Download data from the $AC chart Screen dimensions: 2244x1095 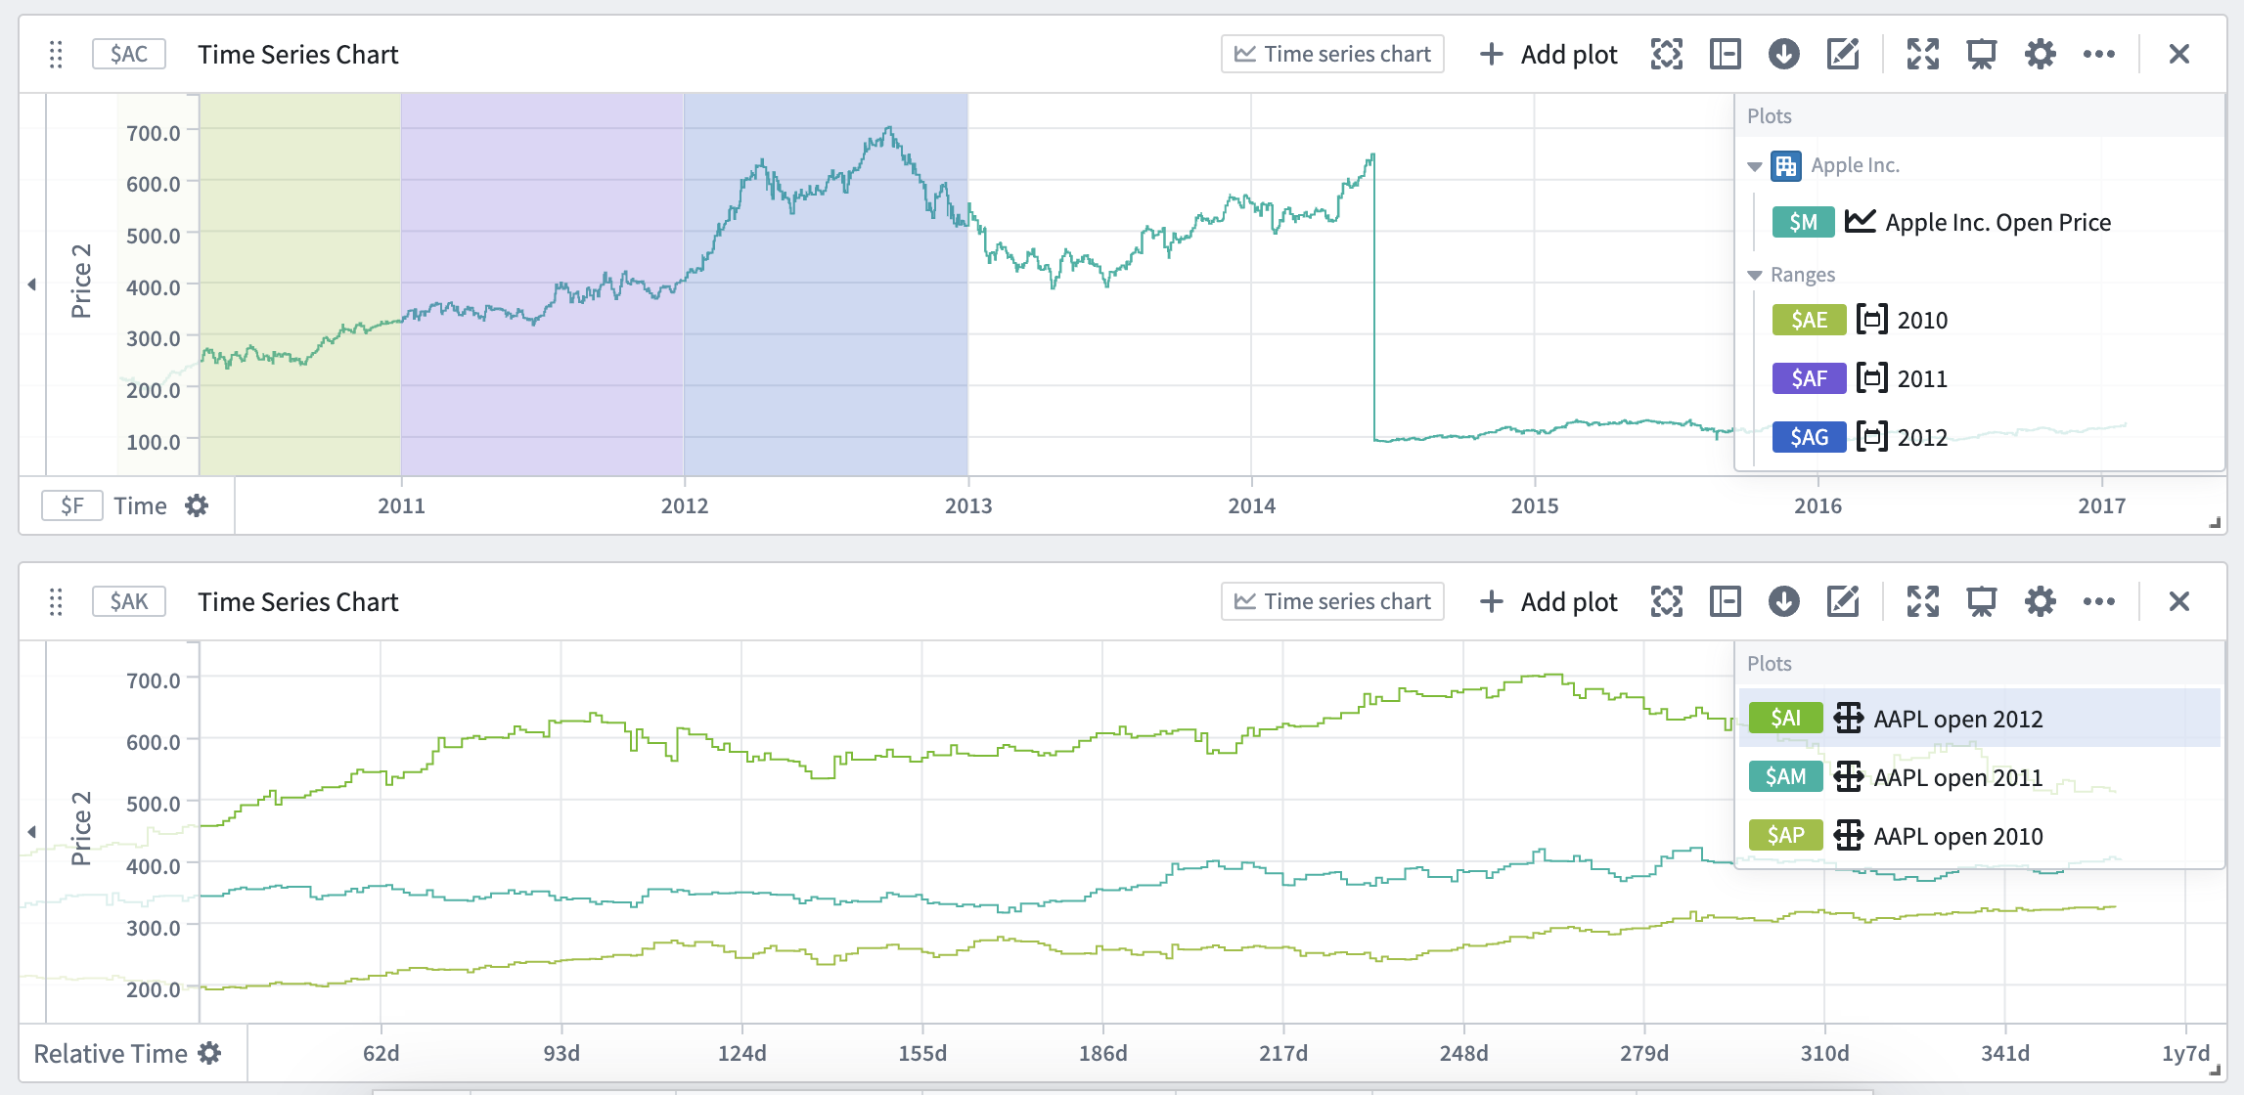point(1784,55)
